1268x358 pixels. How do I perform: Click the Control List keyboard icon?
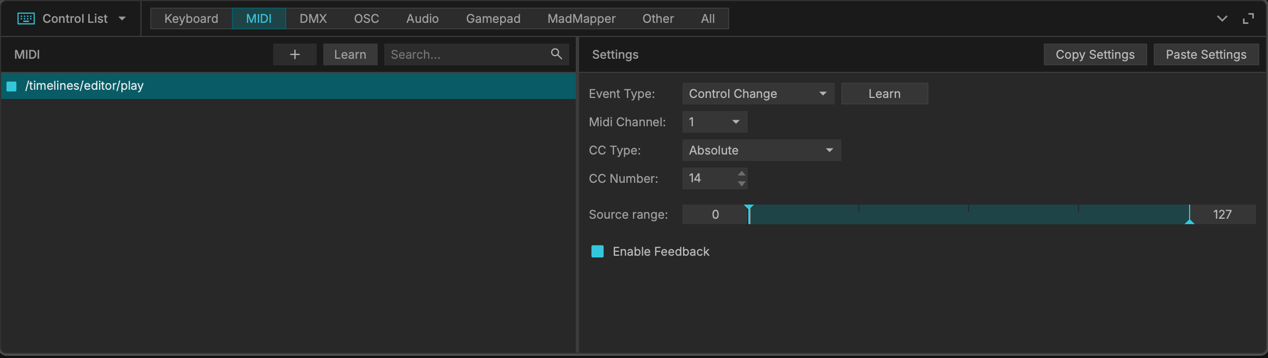click(26, 18)
